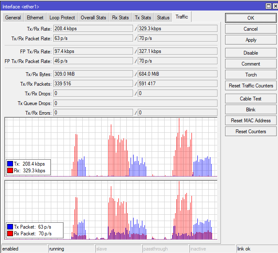The image size is (278, 253).
Task: Select the Traffic tab
Action: tap(182, 17)
